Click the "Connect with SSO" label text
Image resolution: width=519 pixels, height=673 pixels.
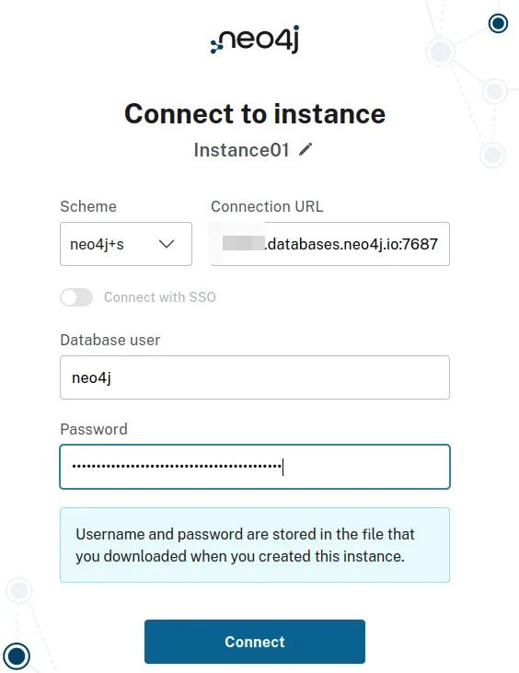click(x=160, y=297)
